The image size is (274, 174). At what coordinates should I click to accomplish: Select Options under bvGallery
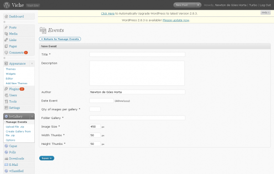(x=11, y=140)
